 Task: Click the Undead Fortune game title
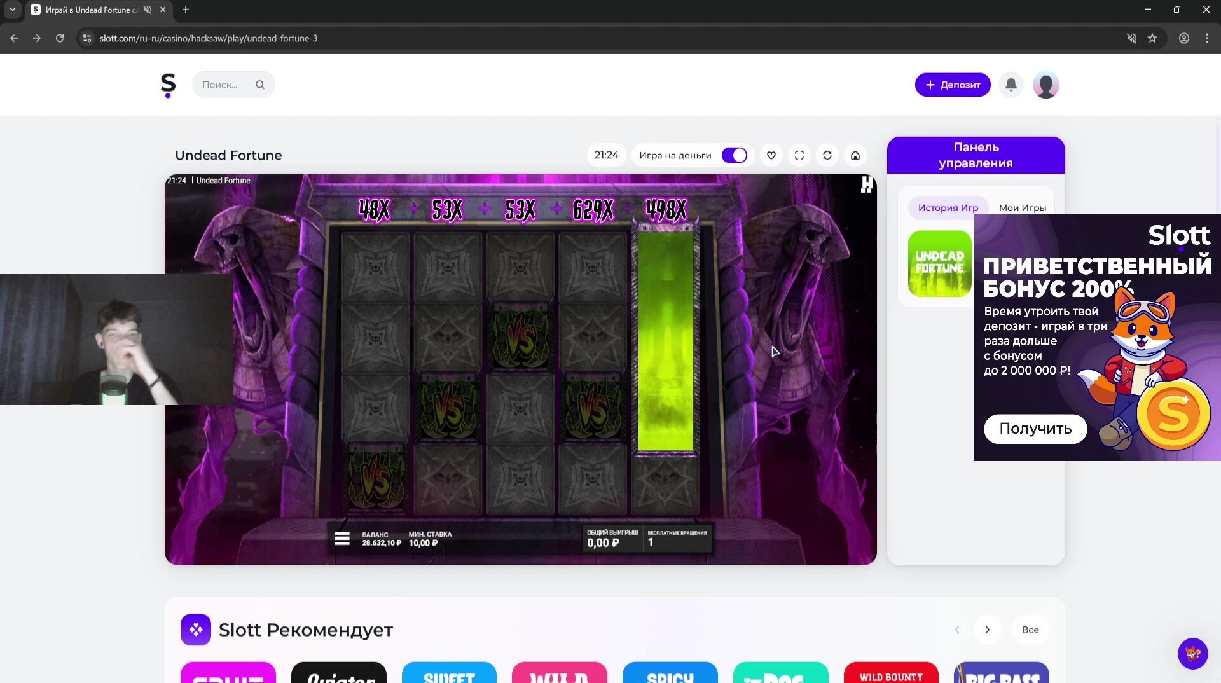[228, 155]
